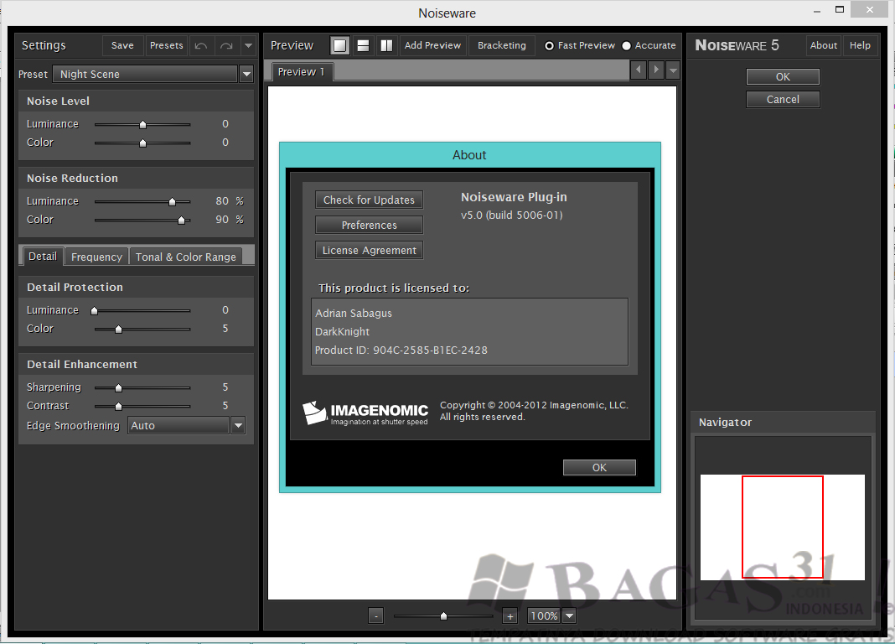The width and height of the screenshot is (895, 644).
Task: Click Noise Reduction Luminance slider handle
Action: click(x=172, y=201)
